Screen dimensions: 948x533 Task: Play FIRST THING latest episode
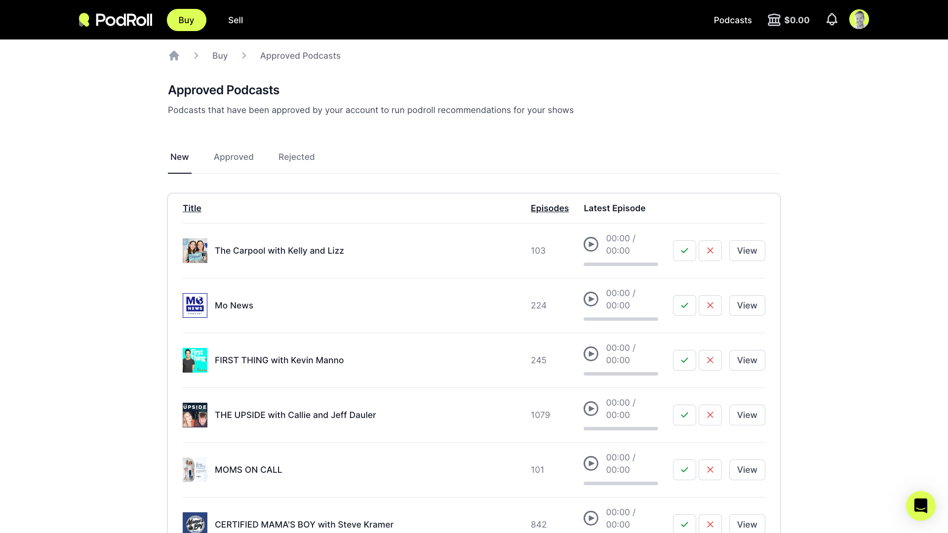pyautogui.click(x=591, y=354)
